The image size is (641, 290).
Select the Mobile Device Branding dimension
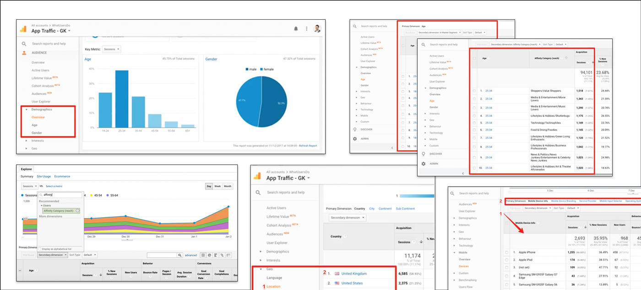pos(563,201)
